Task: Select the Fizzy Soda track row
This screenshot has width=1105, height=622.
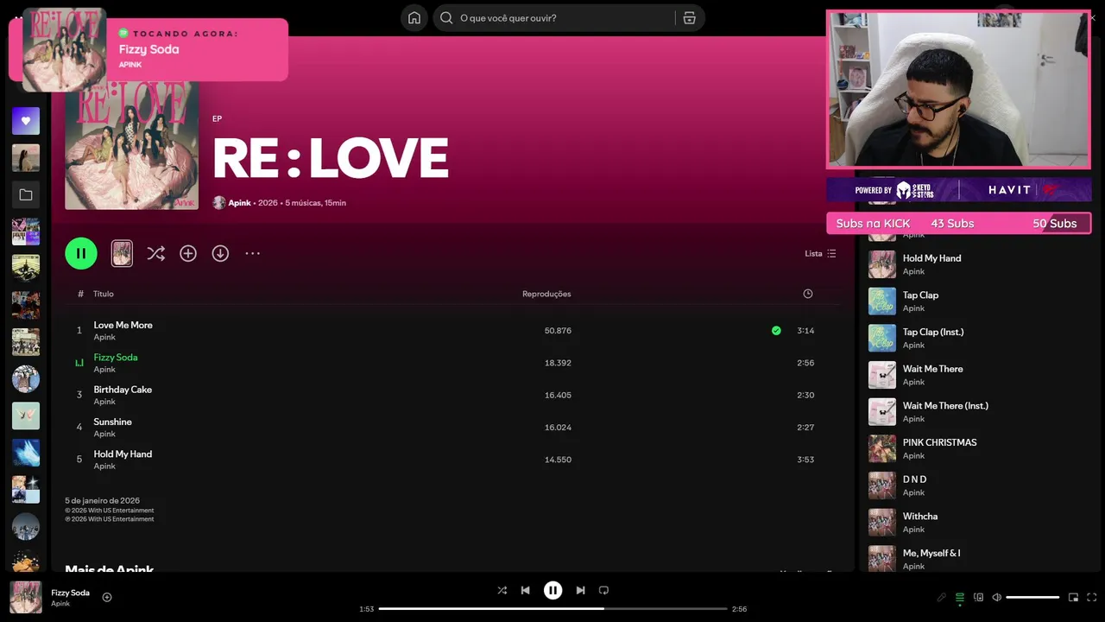Action: (x=452, y=363)
